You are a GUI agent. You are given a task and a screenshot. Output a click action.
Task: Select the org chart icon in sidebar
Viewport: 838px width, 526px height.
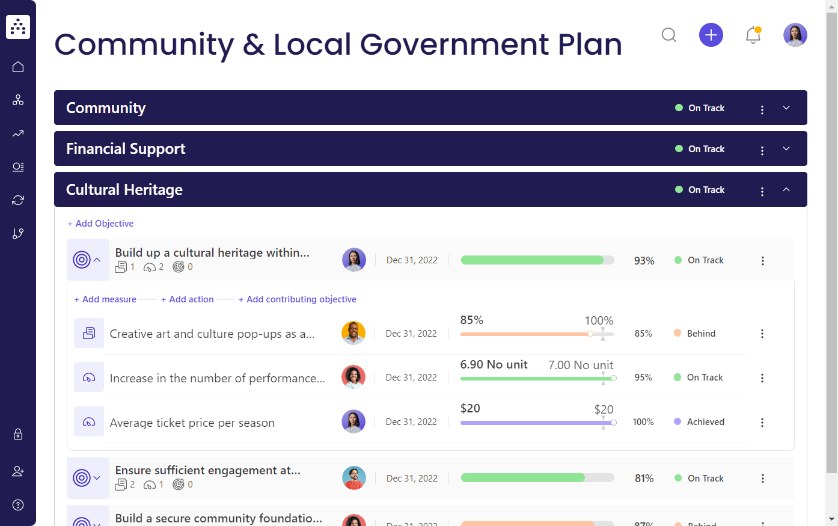18,100
